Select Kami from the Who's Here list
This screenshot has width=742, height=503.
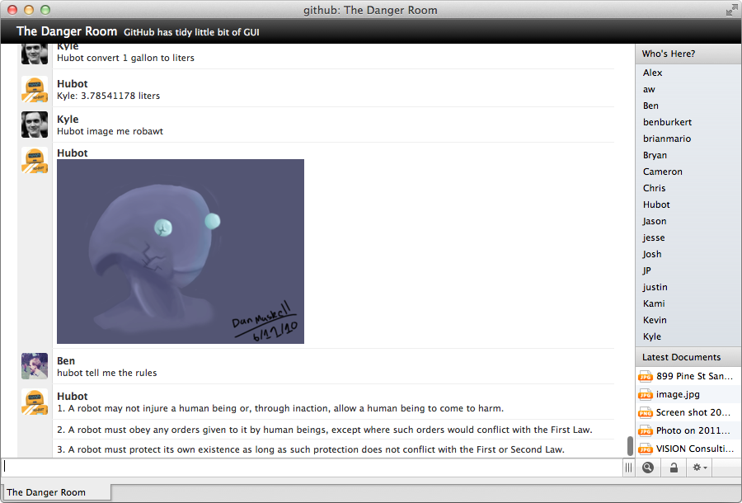pyautogui.click(x=654, y=303)
